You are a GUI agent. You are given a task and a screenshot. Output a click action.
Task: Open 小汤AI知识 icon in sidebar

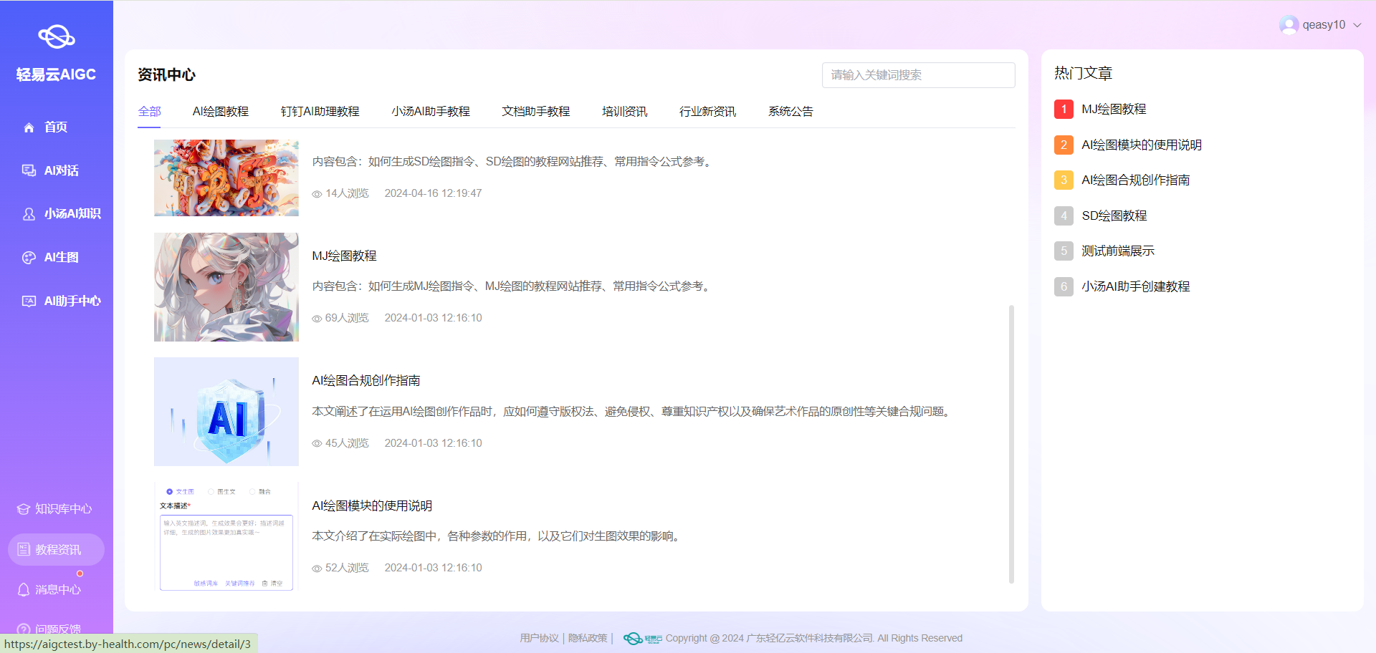point(29,214)
